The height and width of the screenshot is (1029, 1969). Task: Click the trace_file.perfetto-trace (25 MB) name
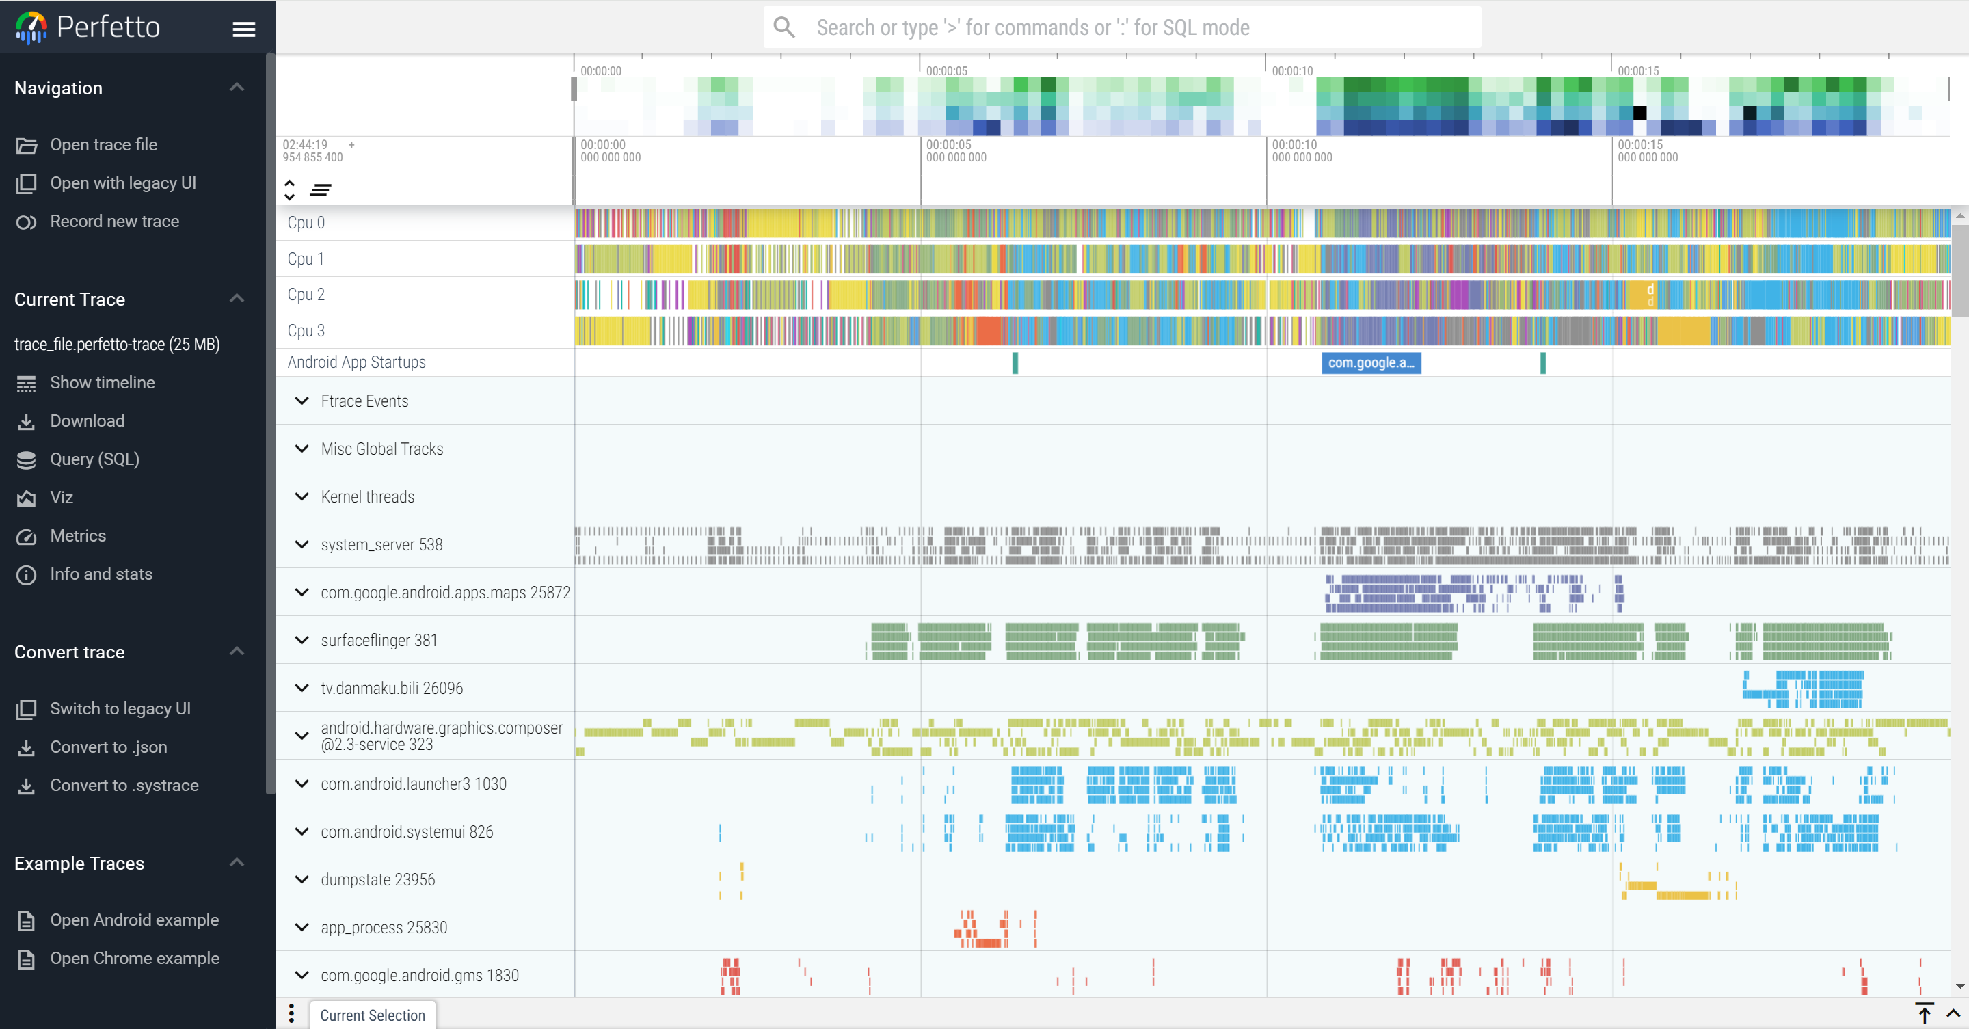pyautogui.click(x=117, y=345)
